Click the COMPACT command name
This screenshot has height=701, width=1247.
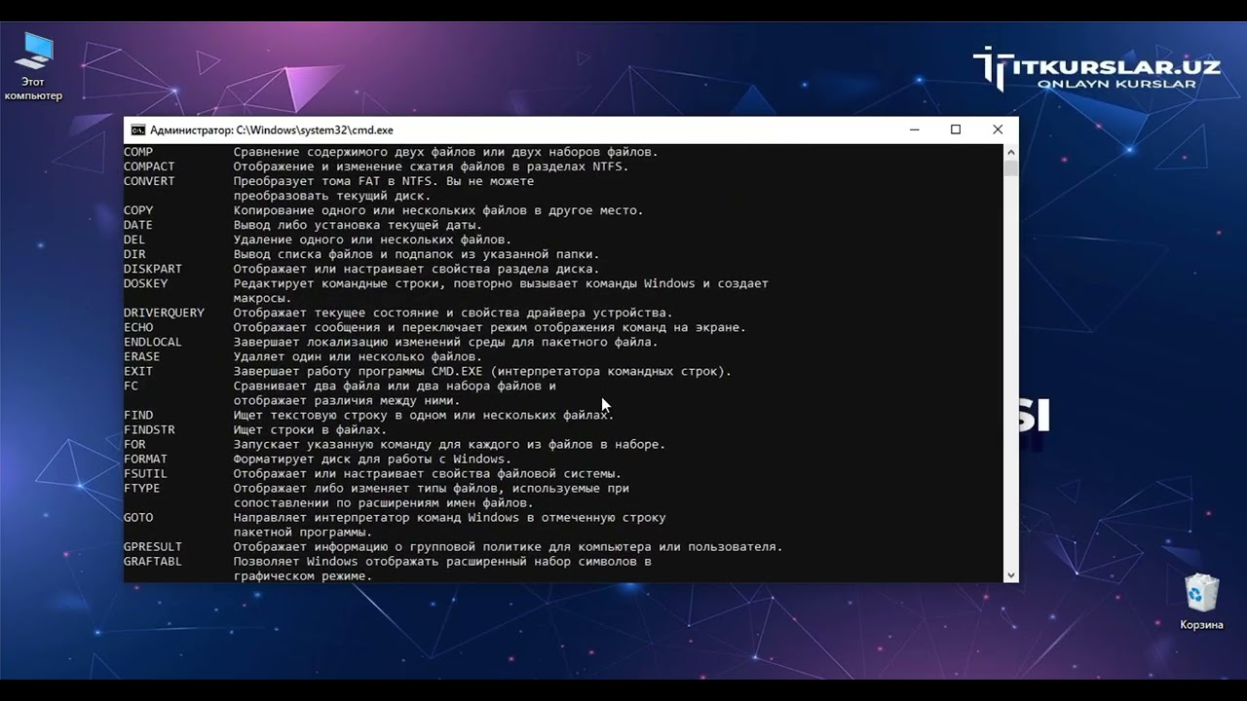click(x=149, y=166)
